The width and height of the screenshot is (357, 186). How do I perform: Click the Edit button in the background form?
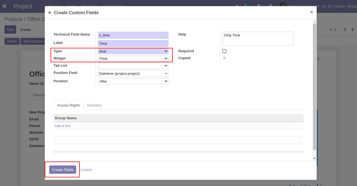coord(10,29)
